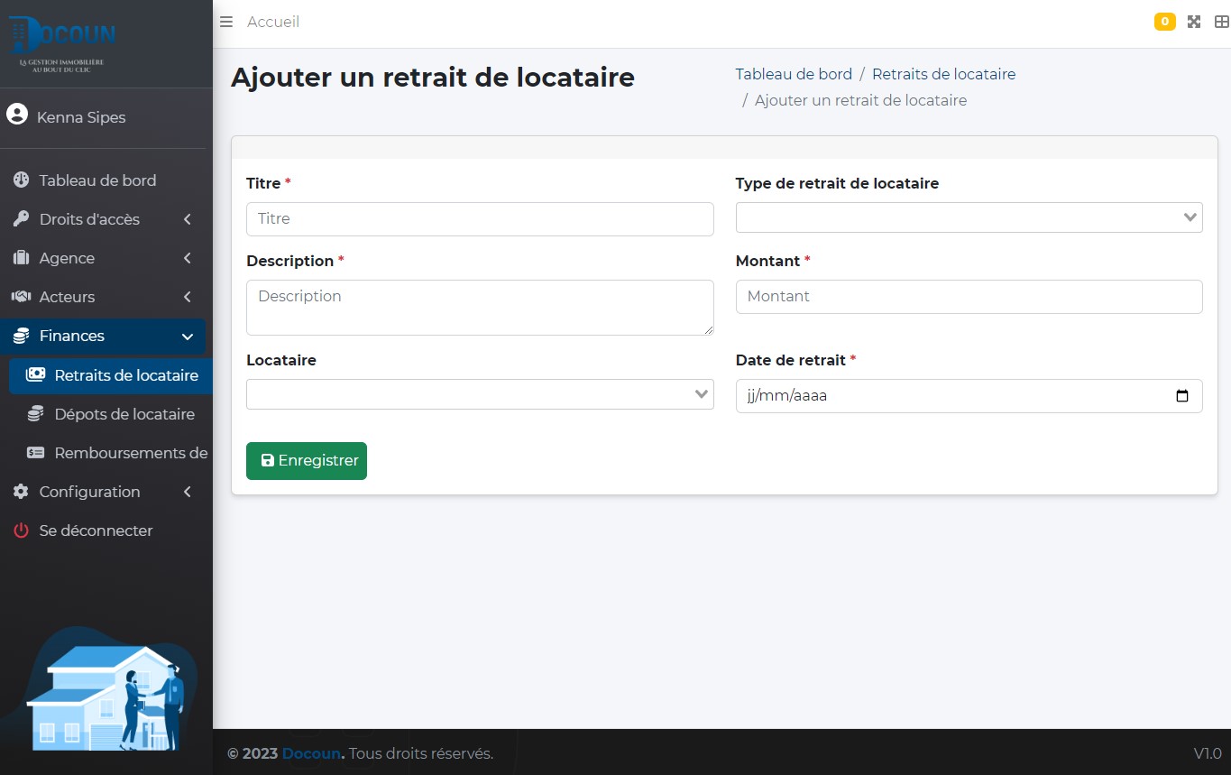This screenshot has height=775, width=1231.
Task: Click Retraits de locataire breadcrumb link
Action: [x=943, y=74]
